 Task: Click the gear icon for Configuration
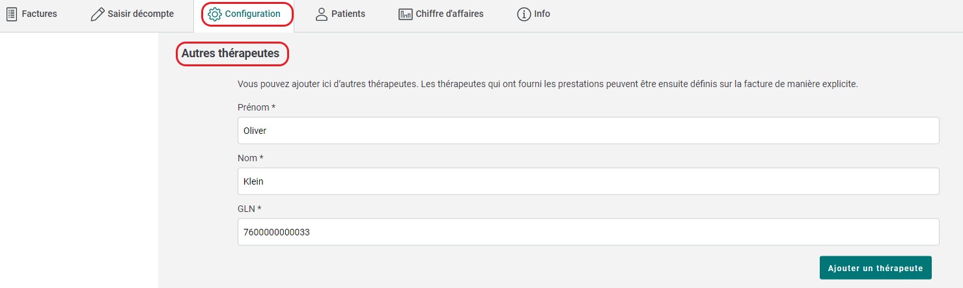(x=215, y=14)
